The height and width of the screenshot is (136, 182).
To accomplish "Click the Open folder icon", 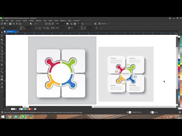I will tap(5, 24).
